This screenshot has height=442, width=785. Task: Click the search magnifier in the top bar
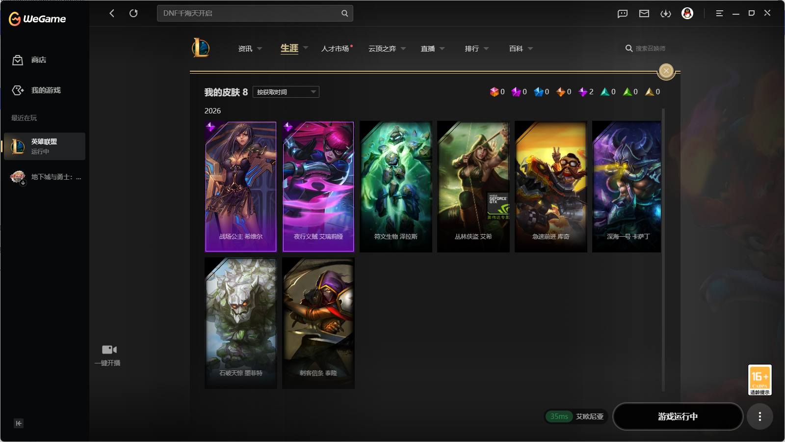[344, 13]
